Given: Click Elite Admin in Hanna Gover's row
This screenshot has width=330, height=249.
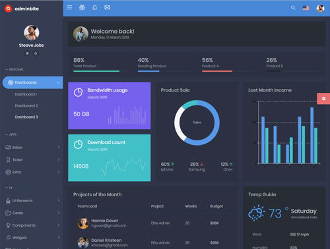Looking at the screenshot, I should pos(160,223).
